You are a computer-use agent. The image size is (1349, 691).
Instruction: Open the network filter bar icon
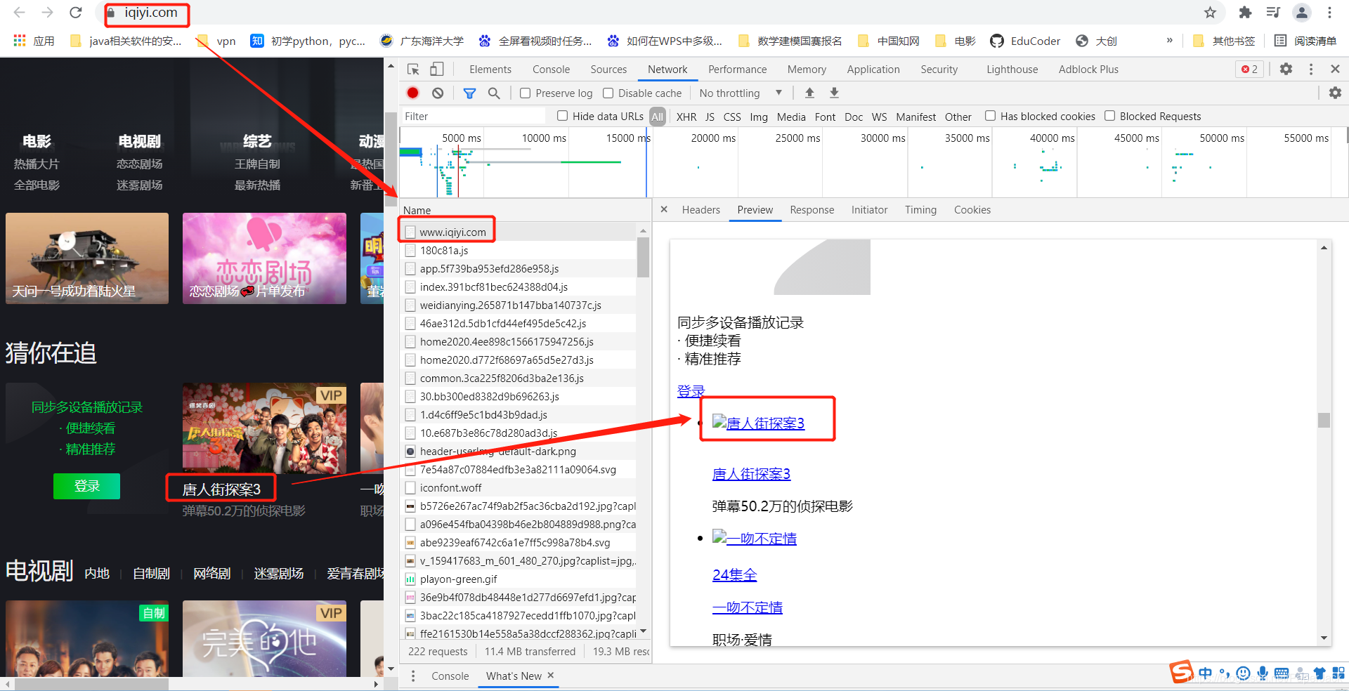pos(469,93)
